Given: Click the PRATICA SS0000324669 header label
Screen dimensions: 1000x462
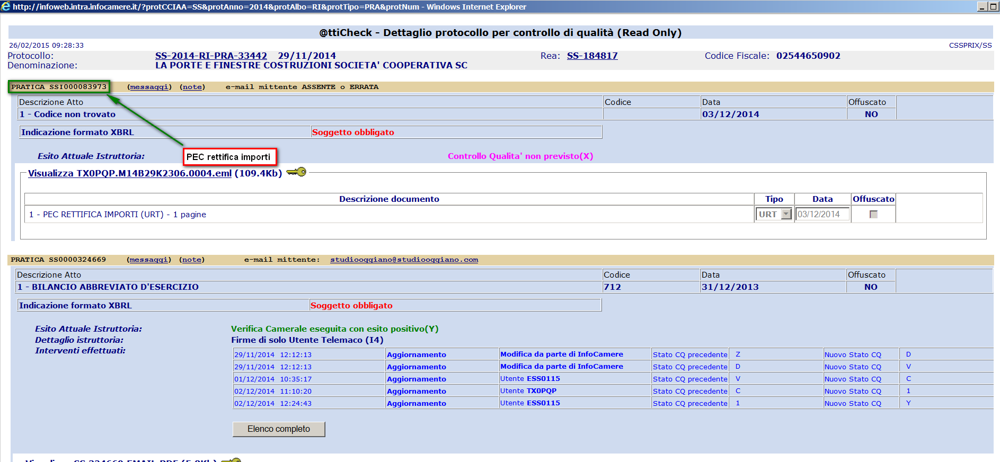Looking at the screenshot, I should [58, 260].
